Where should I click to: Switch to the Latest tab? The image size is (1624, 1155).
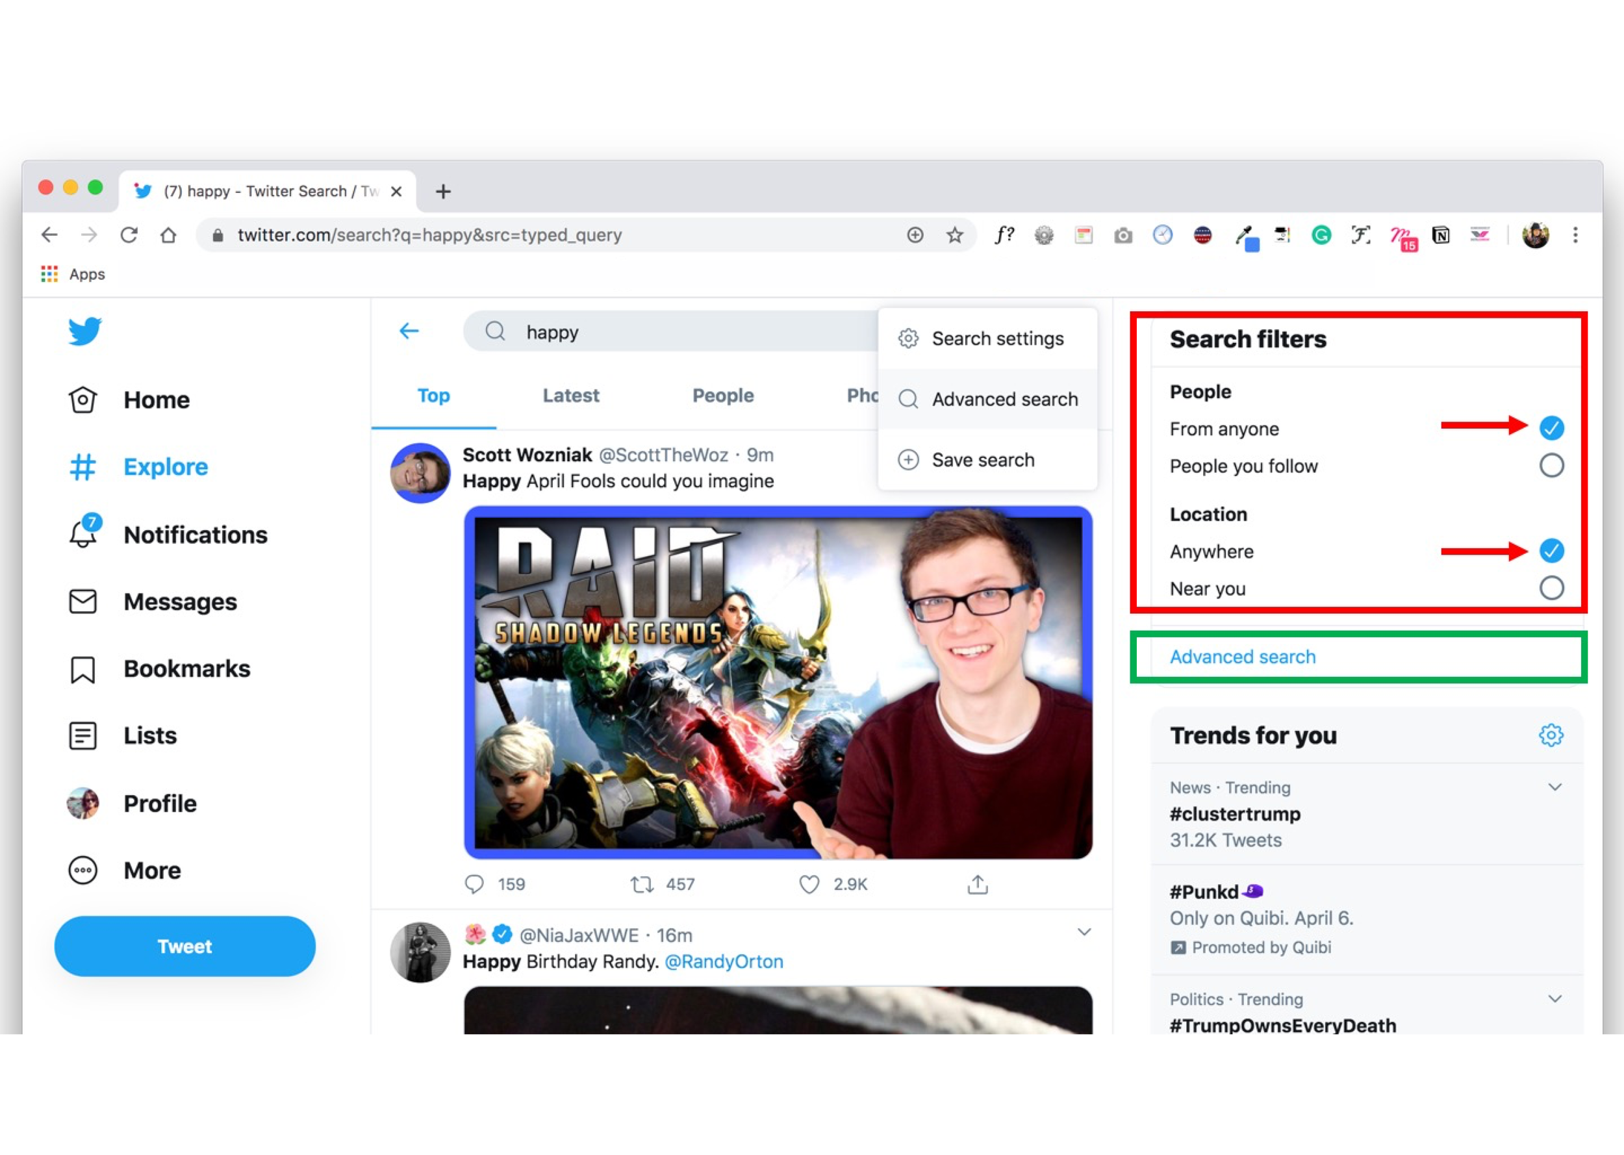click(571, 396)
